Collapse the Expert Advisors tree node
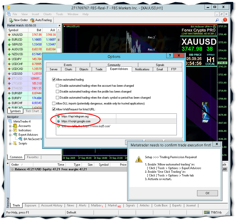Screen dimensions: 236x222 coord(10,135)
